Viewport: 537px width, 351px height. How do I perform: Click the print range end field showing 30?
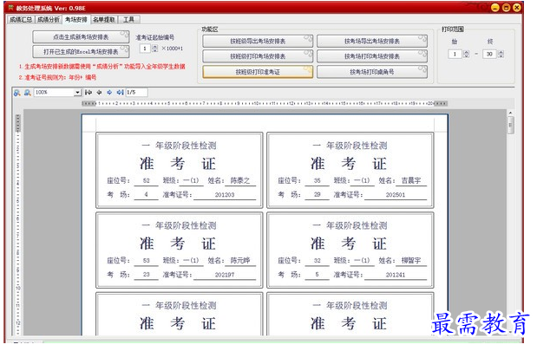[490, 54]
